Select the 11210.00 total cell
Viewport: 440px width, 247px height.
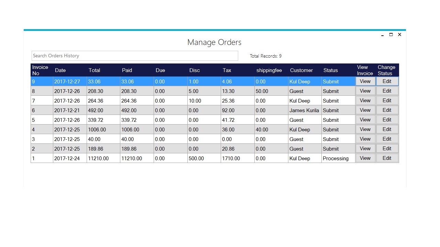[x=103, y=158]
